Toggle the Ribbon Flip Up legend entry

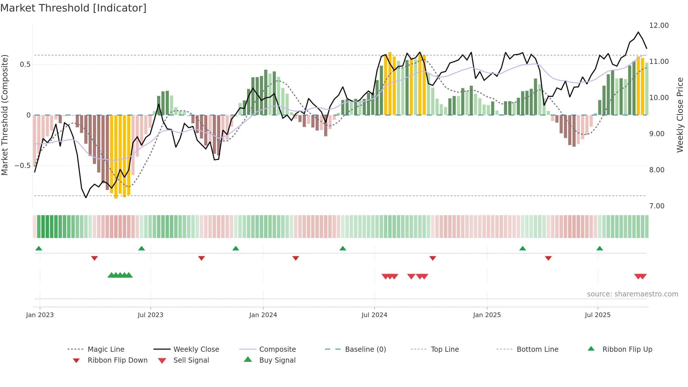pos(620,349)
